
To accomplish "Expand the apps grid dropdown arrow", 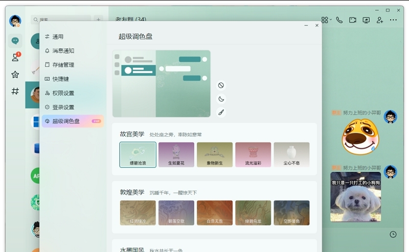I will (330, 20).
